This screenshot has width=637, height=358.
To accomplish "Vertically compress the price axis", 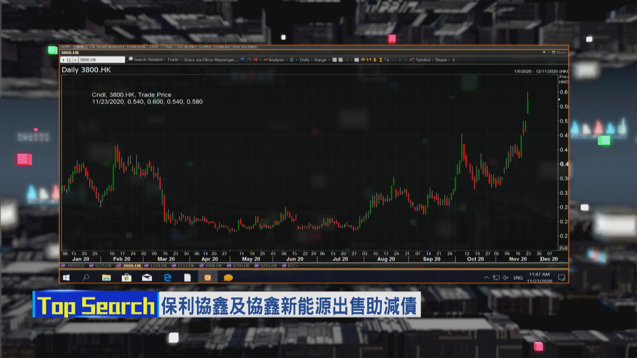I will [x=382, y=60].
